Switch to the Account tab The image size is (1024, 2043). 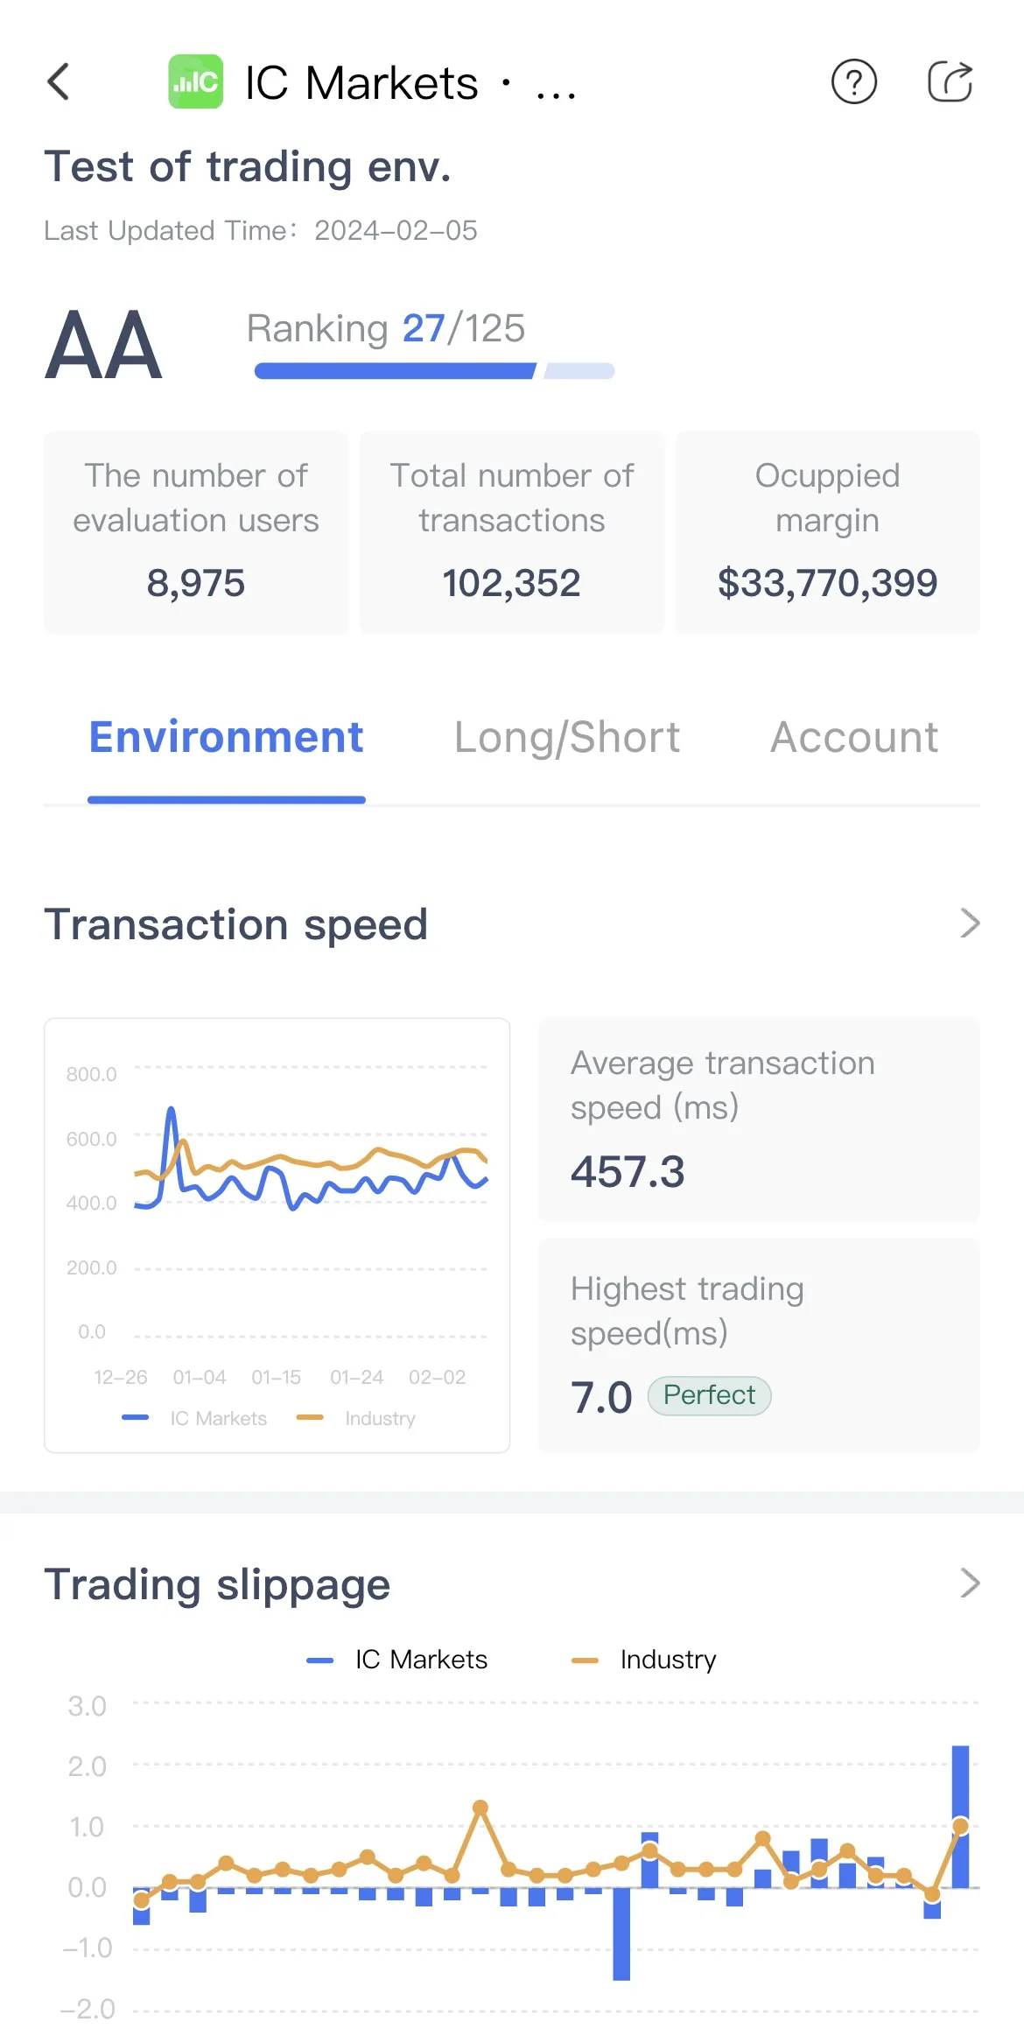pyautogui.click(x=854, y=737)
